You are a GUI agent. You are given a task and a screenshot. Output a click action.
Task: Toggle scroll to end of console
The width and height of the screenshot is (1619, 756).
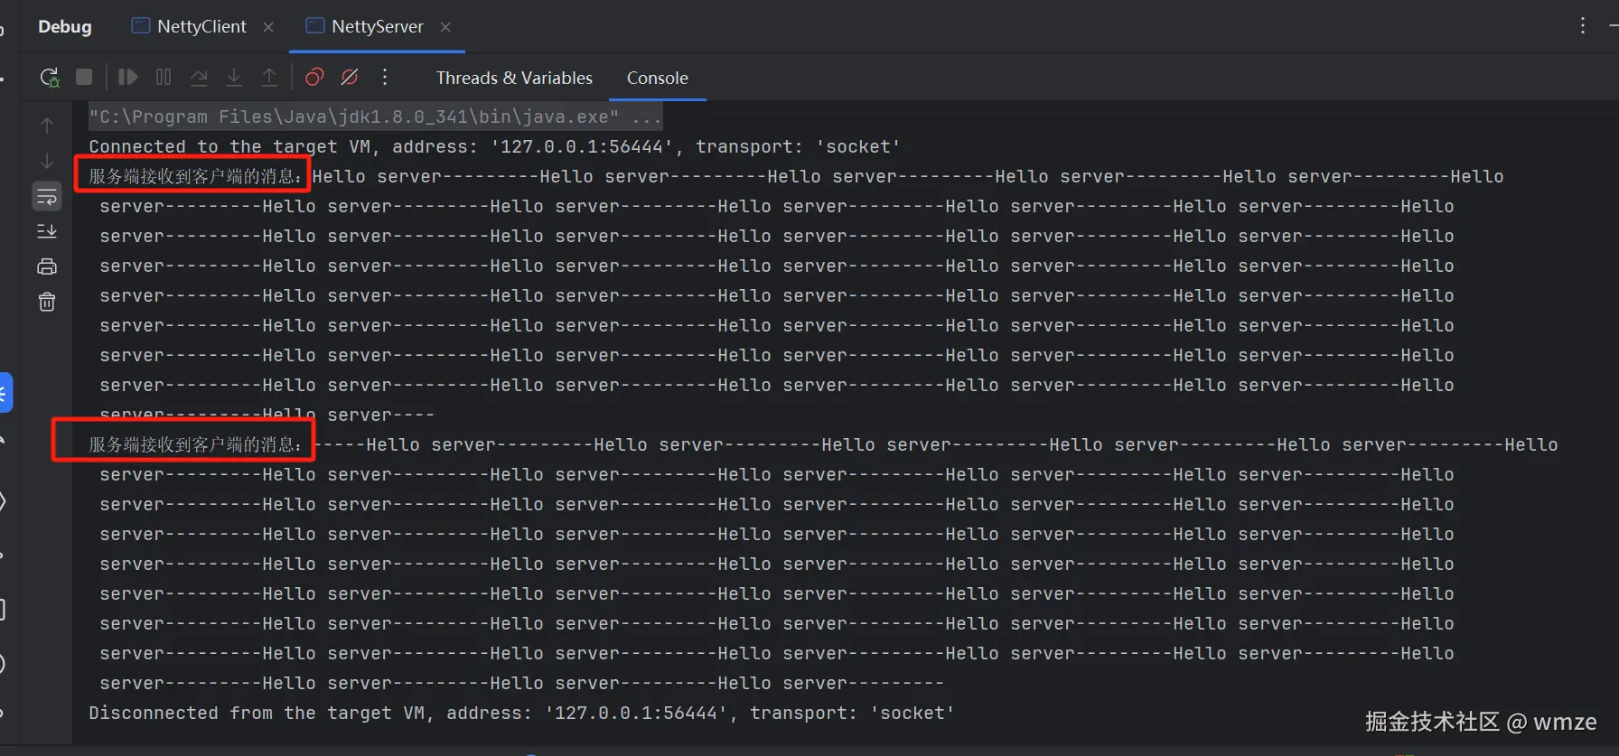tap(47, 231)
